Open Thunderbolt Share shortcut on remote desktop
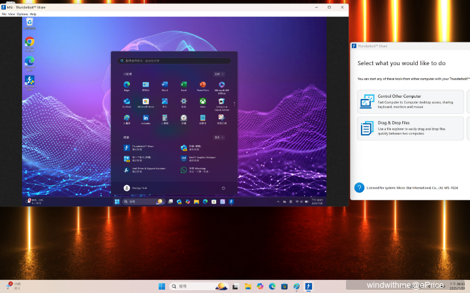 (x=29, y=83)
